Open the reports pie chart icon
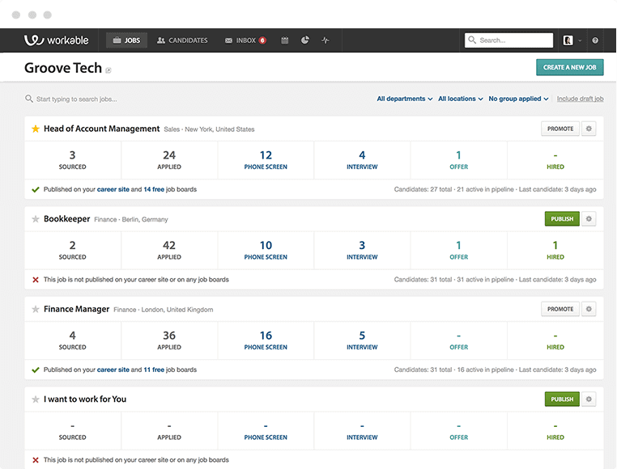 [305, 40]
